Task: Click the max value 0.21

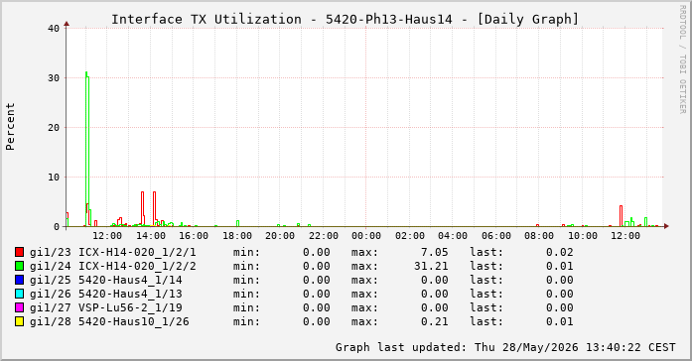Action: 434,321
